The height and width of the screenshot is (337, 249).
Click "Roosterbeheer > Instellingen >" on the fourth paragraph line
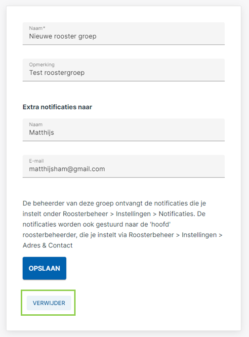click(x=175, y=235)
